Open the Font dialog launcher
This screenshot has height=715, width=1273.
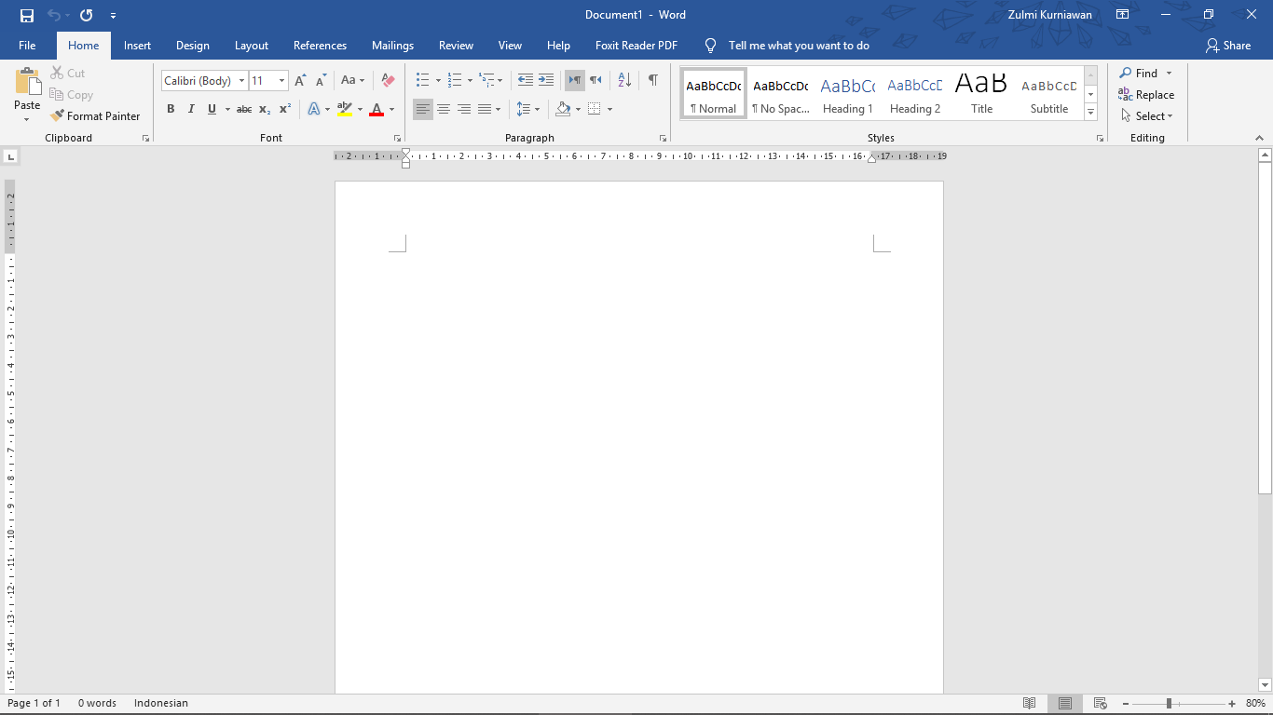[399, 139]
